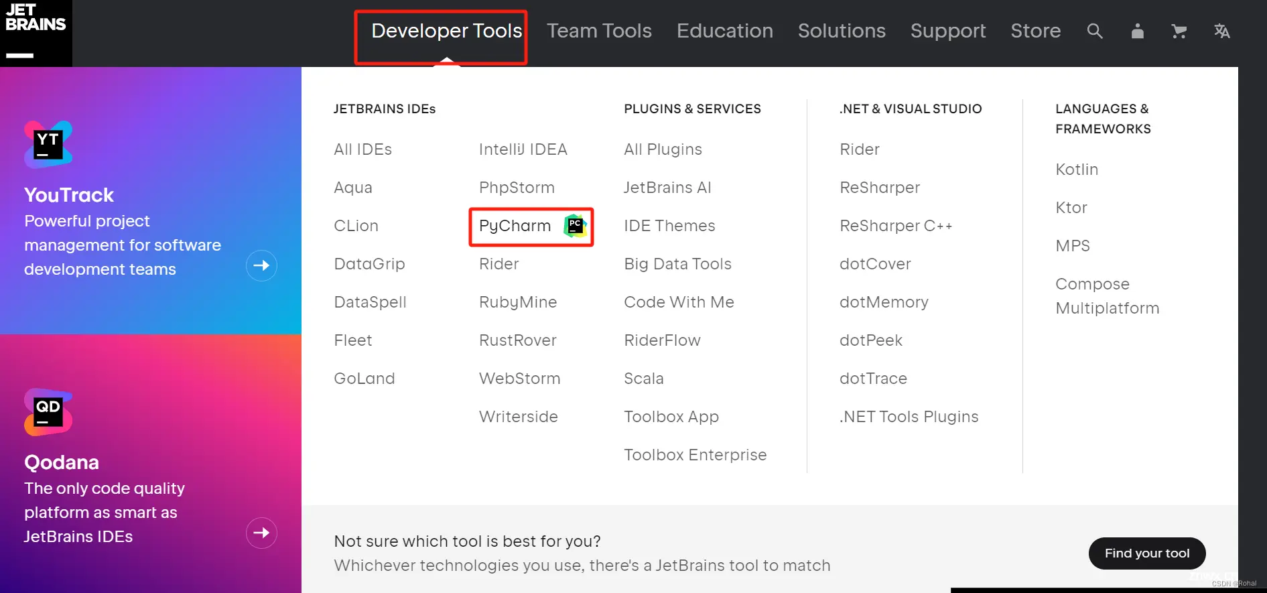Open the .NET Tools Plugins link
This screenshot has height=593, width=1267.
tap(909, 417)
